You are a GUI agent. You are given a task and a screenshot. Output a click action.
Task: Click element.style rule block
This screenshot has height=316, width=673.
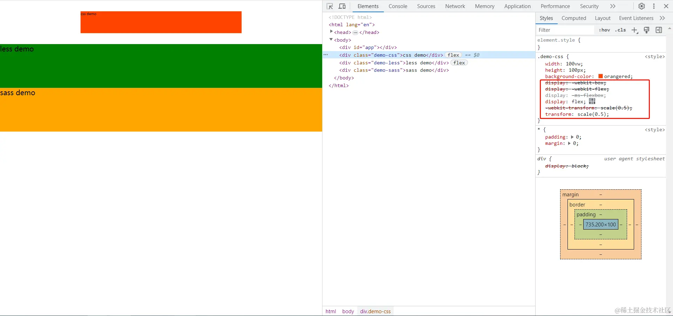click(x=601, y=44)
